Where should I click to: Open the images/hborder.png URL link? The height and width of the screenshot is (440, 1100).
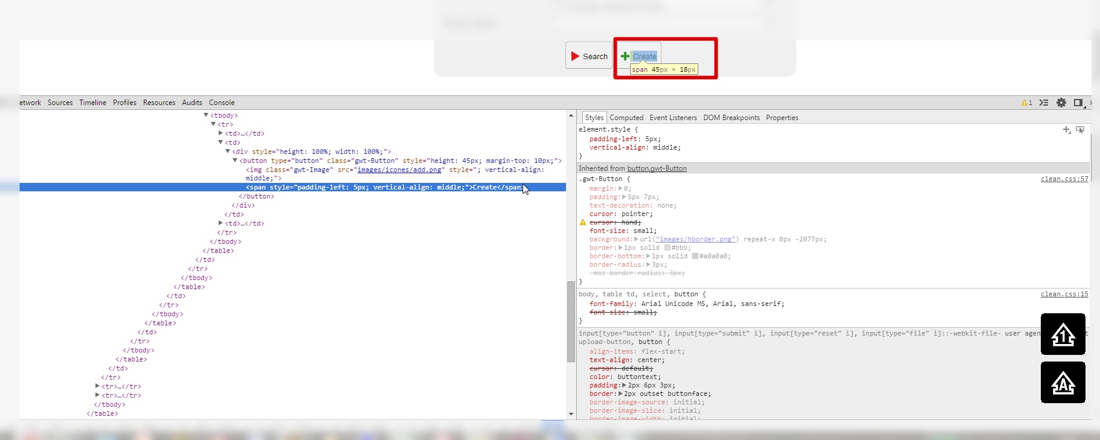click(x=695, y=239)
